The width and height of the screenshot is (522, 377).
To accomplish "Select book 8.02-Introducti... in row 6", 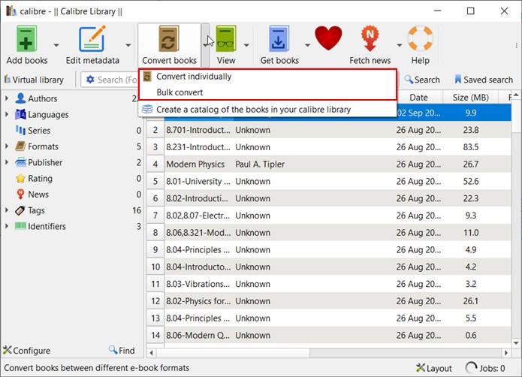I will coord(197,198).
